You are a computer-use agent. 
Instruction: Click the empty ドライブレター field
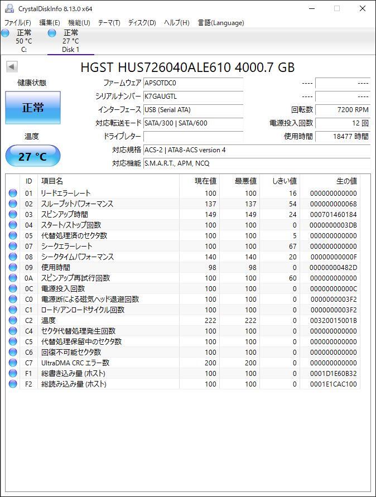click(x=194, y=136)
